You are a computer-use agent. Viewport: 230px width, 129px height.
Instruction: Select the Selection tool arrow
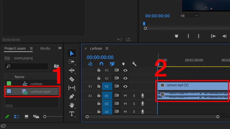pos(72,53)
